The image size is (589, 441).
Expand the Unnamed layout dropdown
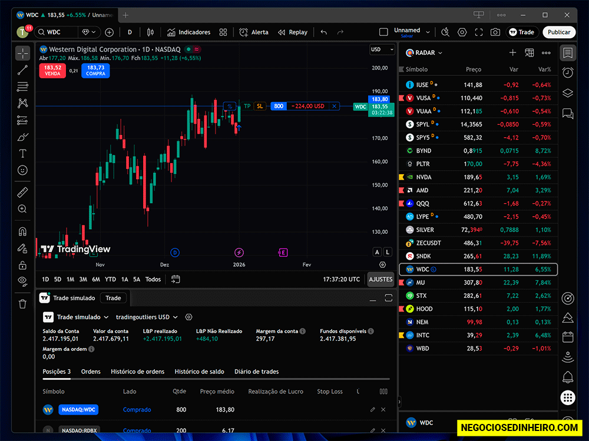point(428,32)
